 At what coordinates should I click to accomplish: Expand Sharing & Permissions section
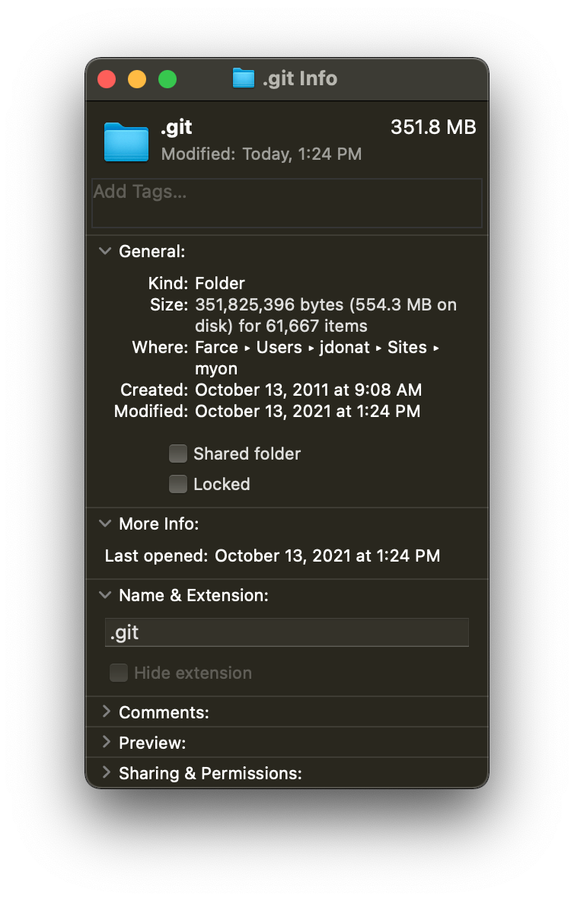pyautogui.click(x=107, y=773)
